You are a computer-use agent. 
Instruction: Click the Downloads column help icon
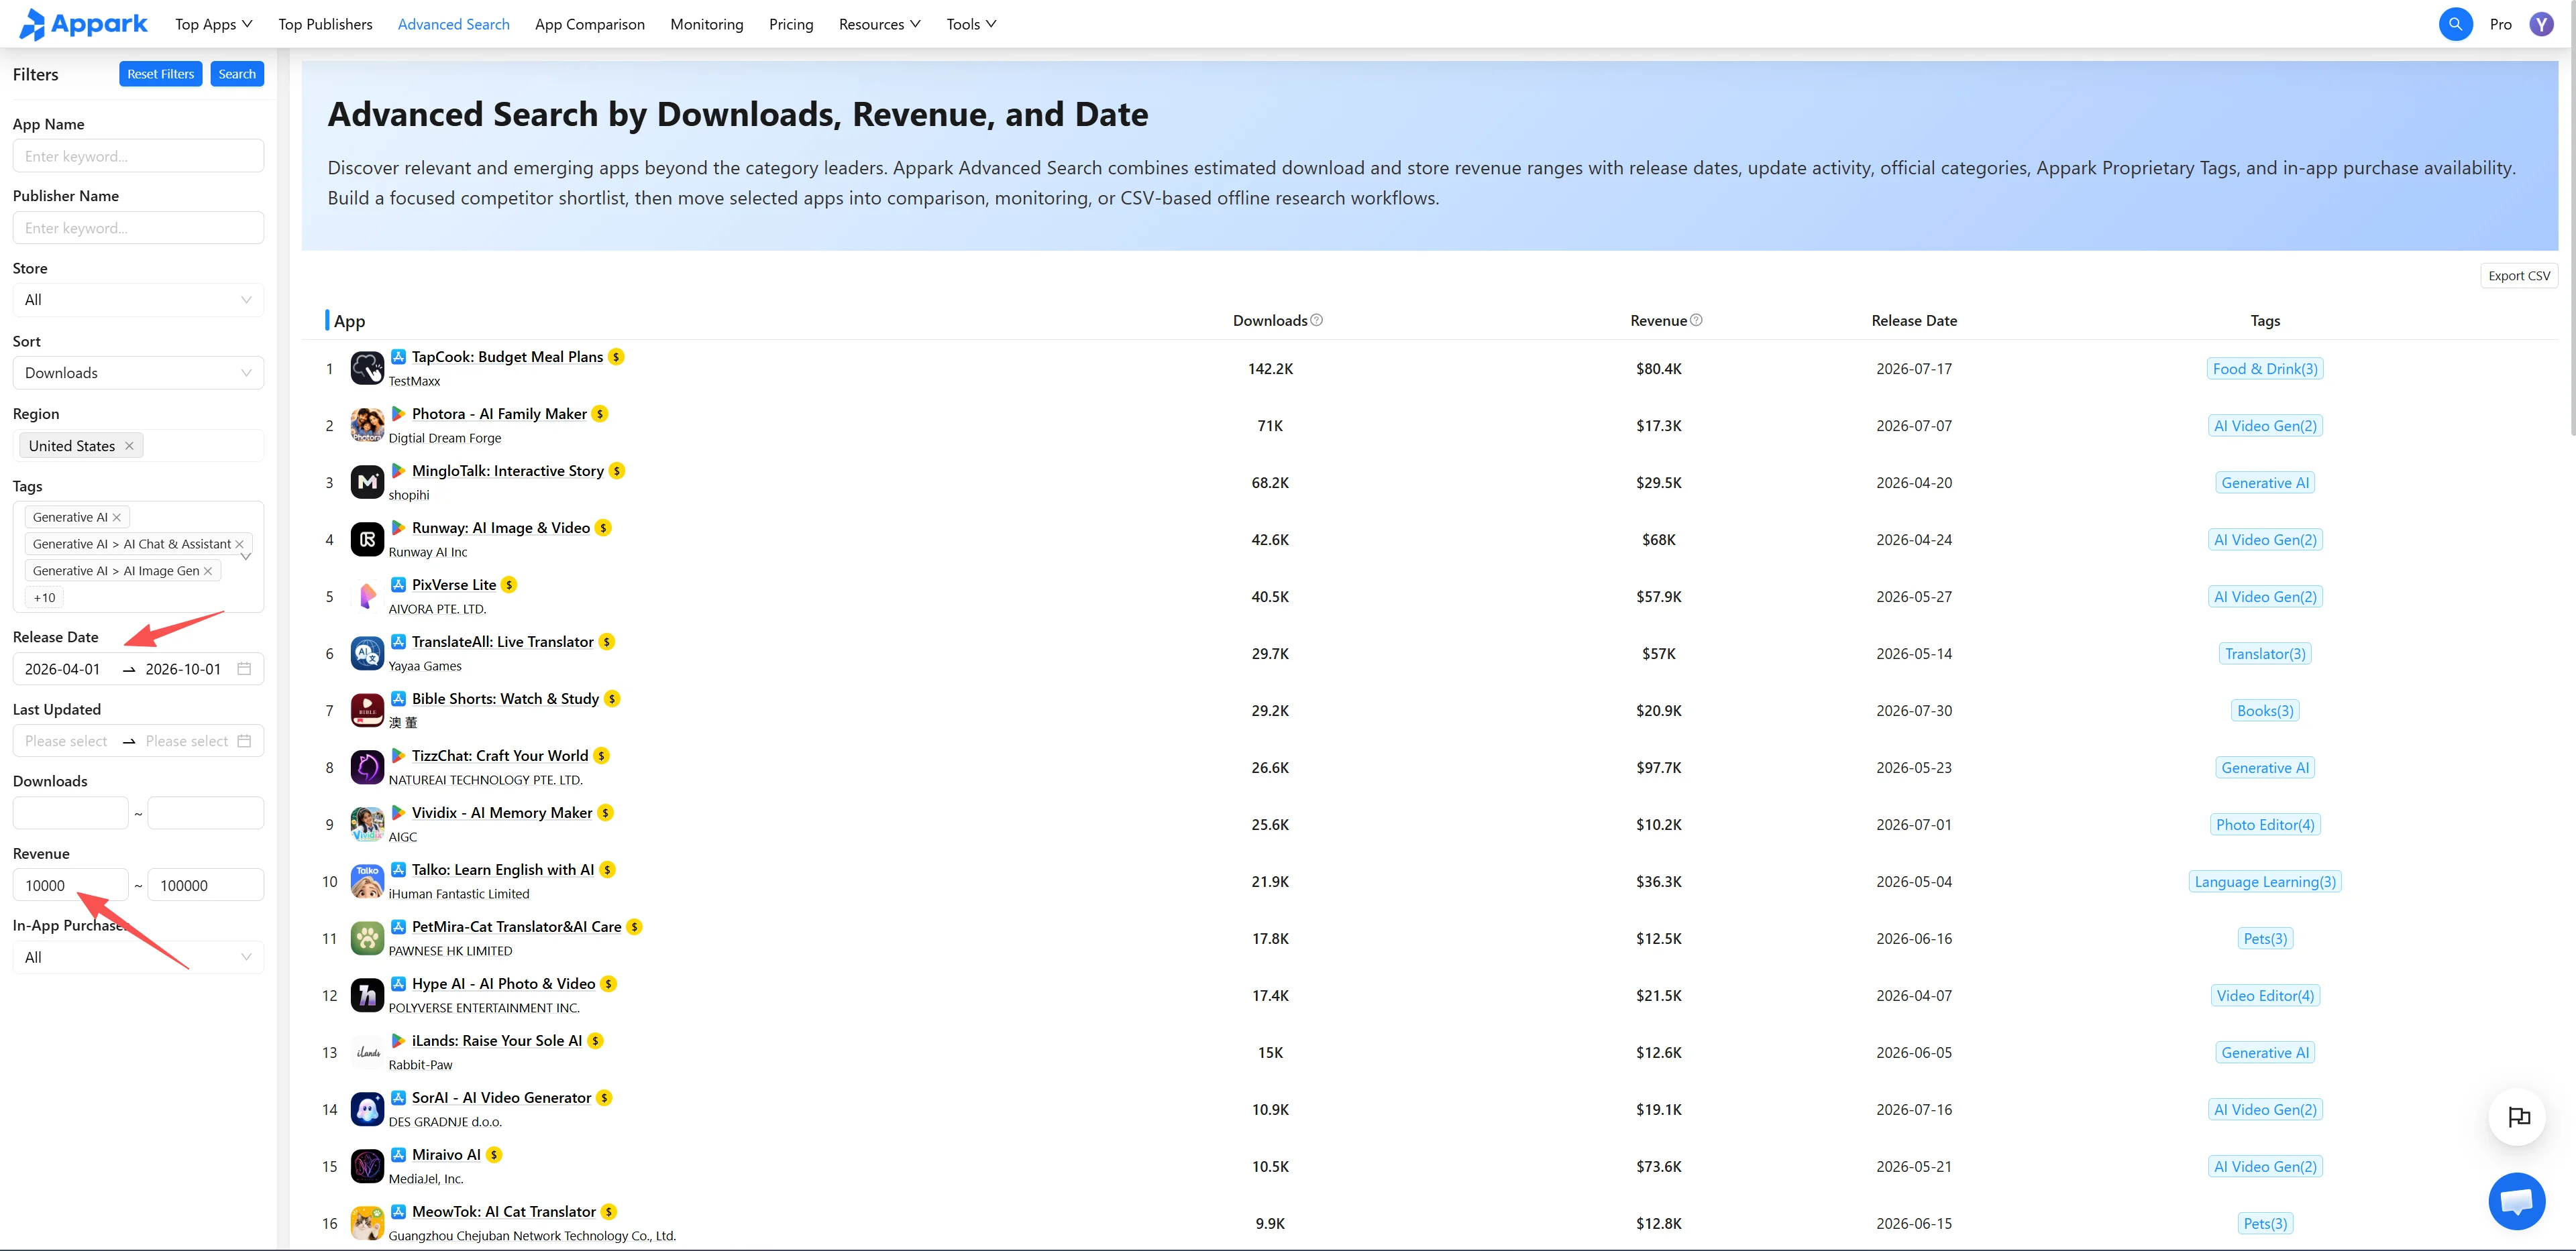[x=1316, y=320]
